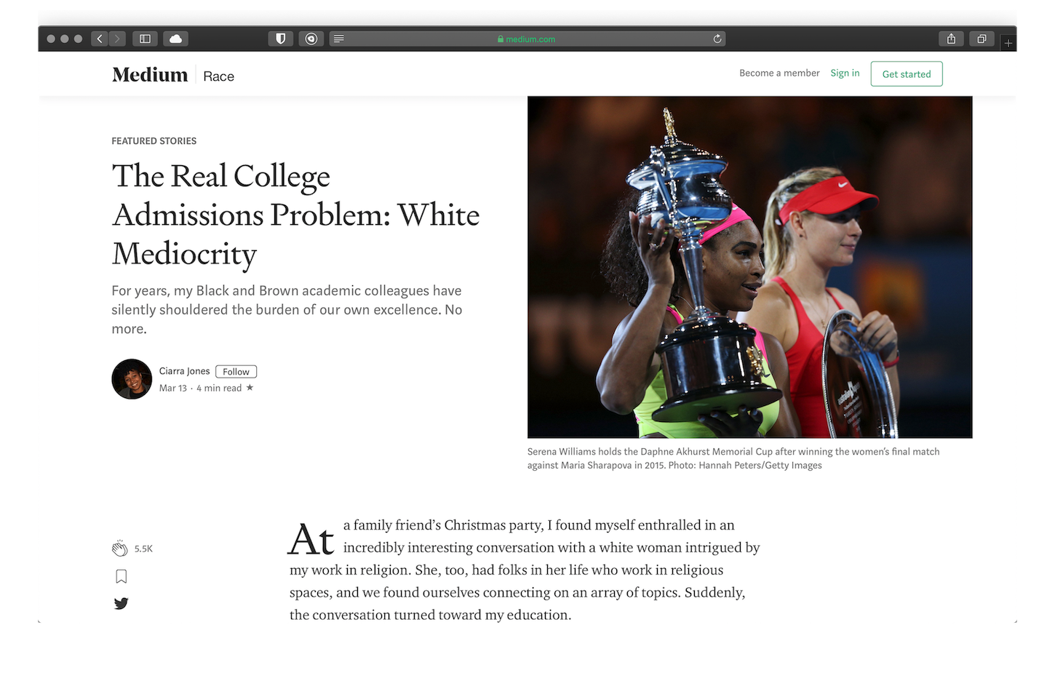Bookmark the story with bookmark icon
Image resolution: width=1055 pixels, height=673 pixels.
tap(122, 576)
